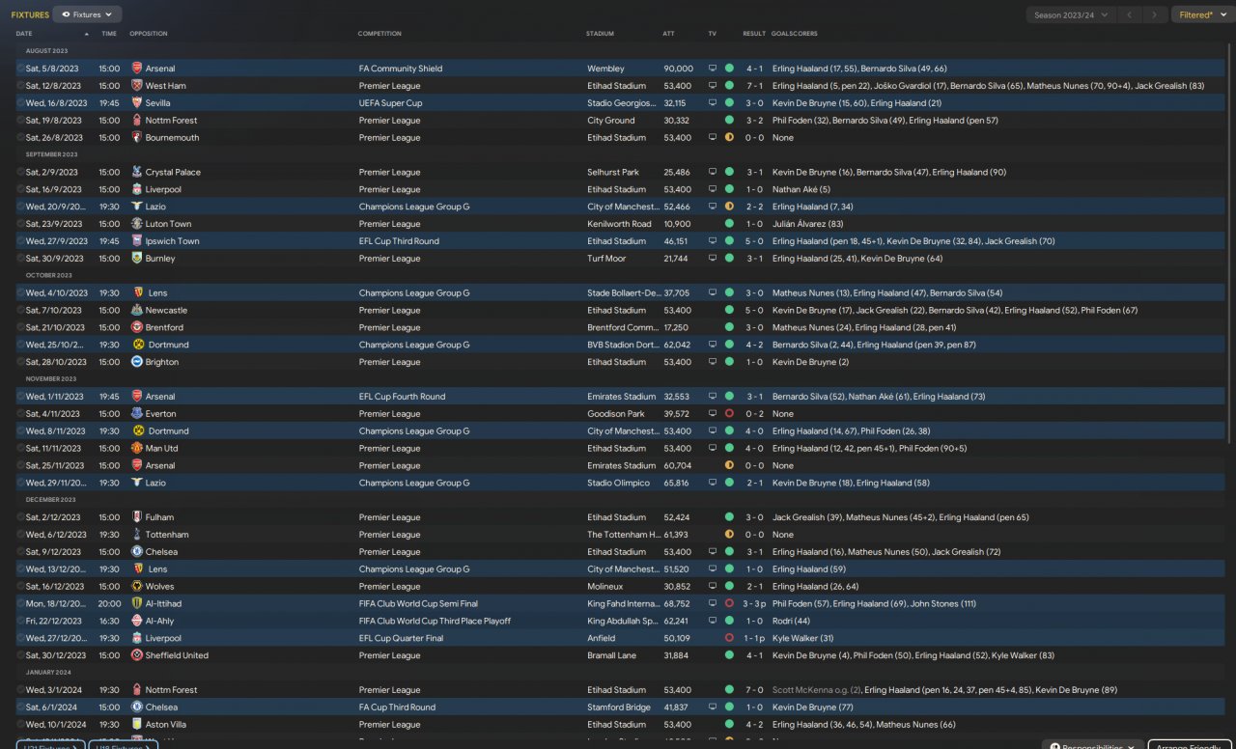Viewport: 1236px width, 749px height.
Task: Click the Sevilla club badge
Action: (136, 103)
